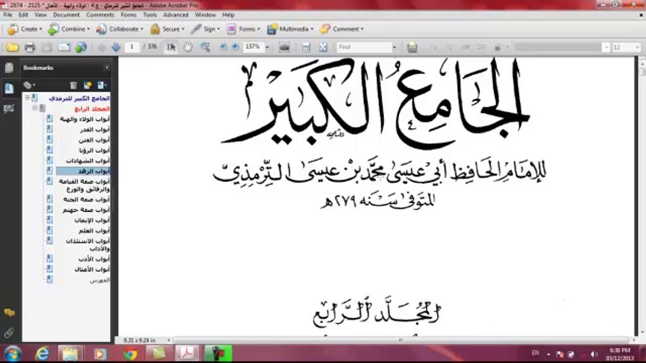Go to the next page arrow
The width and height of the screenshot is (646, 363).
pyautogui.click(x=116, y=47)
